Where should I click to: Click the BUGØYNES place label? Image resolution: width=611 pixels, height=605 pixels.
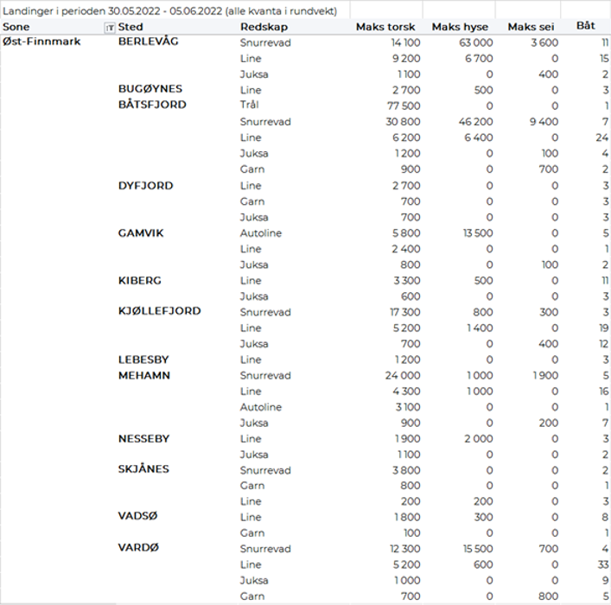coord(150,89)
